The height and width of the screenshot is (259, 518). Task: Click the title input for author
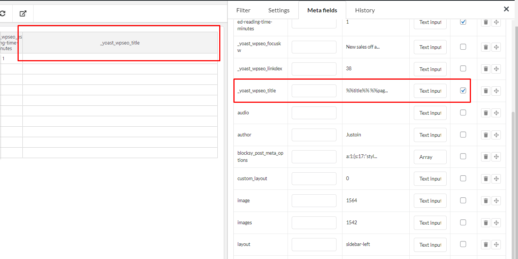click(x=314, y=135)
